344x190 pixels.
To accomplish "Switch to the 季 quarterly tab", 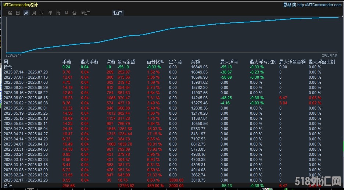I will 42,13.
